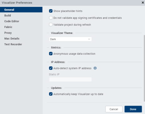Focus the Static IP input field
This screenshot has width=145, height=114.
[x=70, y=79]
